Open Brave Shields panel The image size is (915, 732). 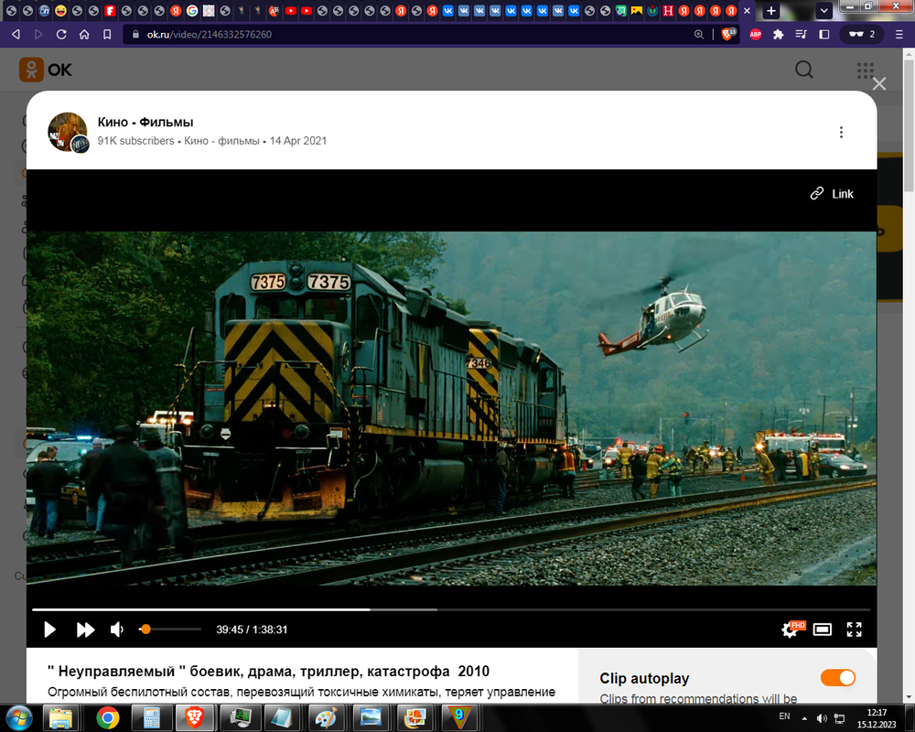click(728, 34)
